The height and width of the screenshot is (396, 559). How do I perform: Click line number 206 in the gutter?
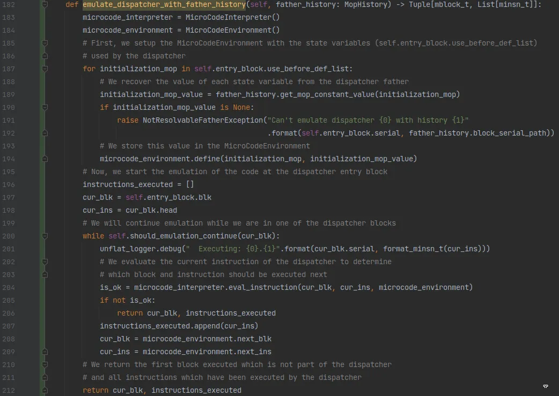click(9, 313)
